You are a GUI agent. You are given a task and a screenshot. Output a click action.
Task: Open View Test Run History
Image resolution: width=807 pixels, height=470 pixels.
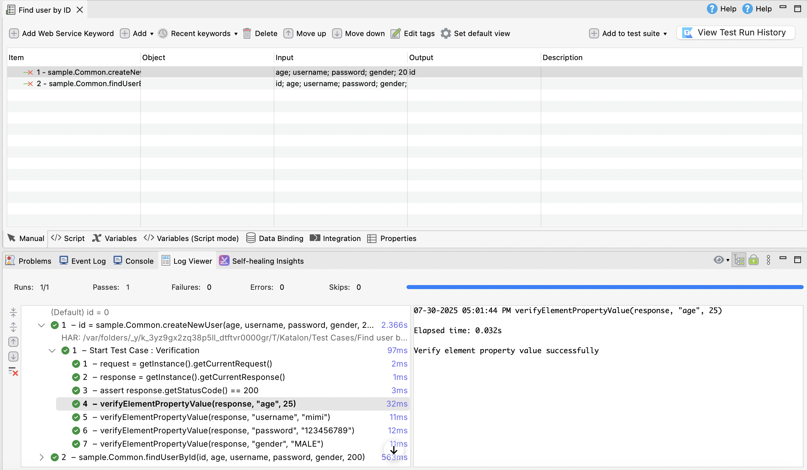pyautogui.click(x=736, y=33)
